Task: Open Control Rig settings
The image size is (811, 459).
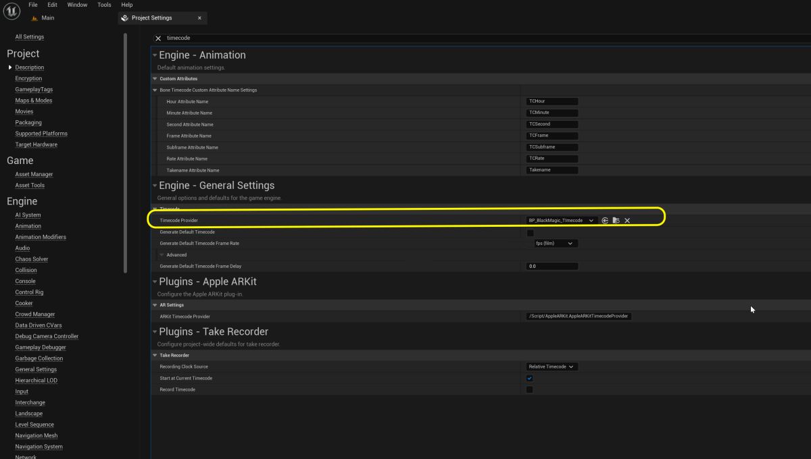Action: 29,292
